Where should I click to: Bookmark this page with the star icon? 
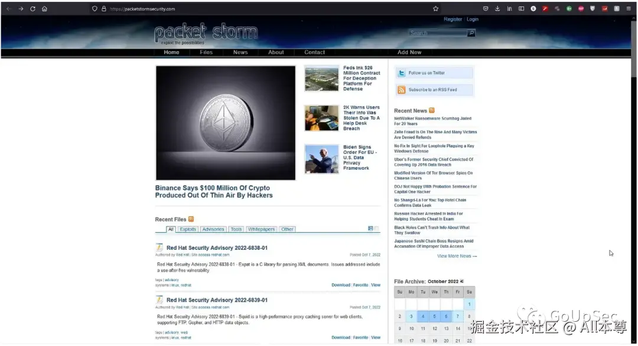436,8
